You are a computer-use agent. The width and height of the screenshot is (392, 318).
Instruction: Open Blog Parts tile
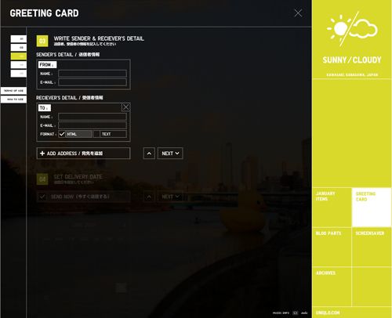click(332, 247)
